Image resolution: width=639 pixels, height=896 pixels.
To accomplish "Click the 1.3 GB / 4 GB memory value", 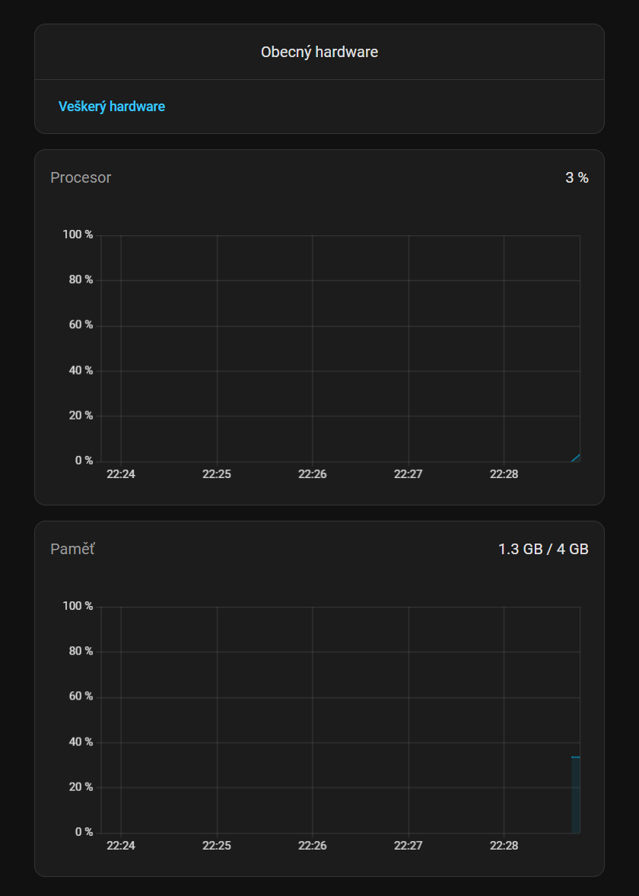I will tap(543, 549).
